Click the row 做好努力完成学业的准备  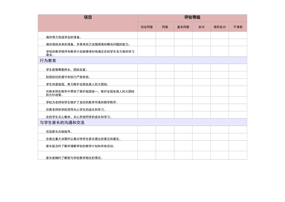click(x=142, y=35)
